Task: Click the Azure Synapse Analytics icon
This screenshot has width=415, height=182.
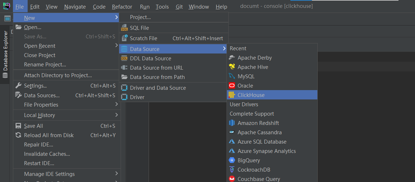Action: (x=232, y=151)
